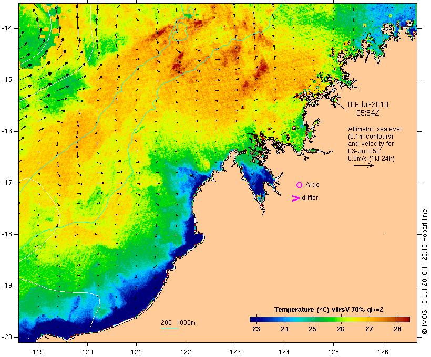The height and width of the screenshot is (357, 431).
Task: Click the 'Altimetric sealevel' caption text
Action: coord(375,129)
